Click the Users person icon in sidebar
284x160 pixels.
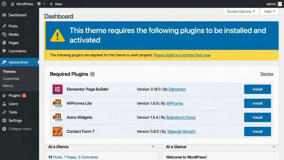(x=4, y=104)
